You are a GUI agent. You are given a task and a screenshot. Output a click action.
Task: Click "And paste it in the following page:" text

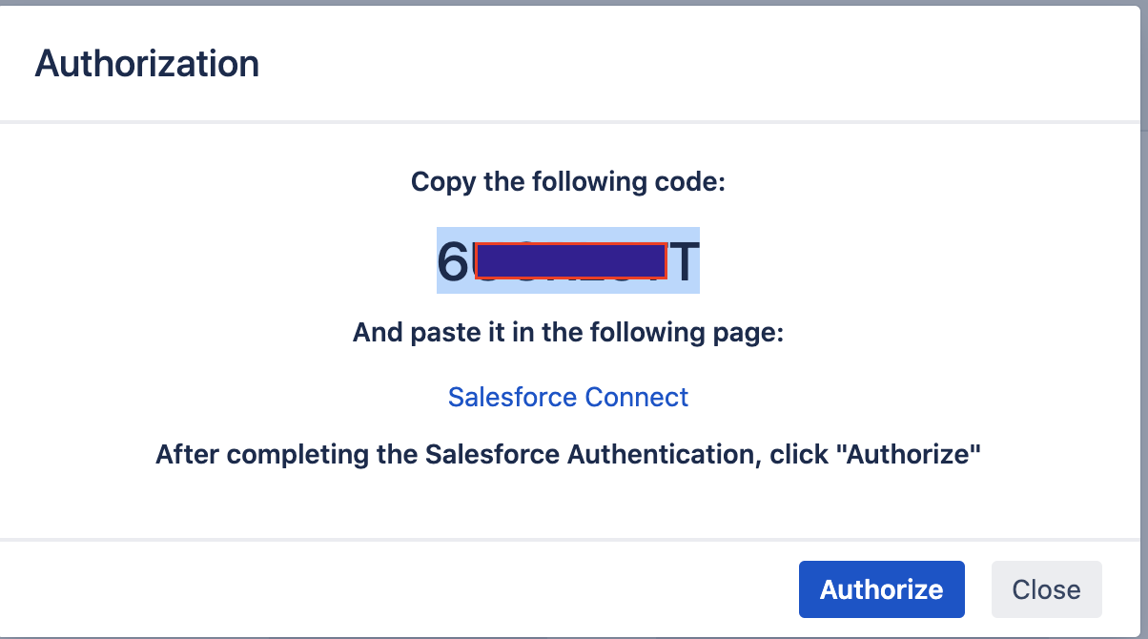click(568, 333)
